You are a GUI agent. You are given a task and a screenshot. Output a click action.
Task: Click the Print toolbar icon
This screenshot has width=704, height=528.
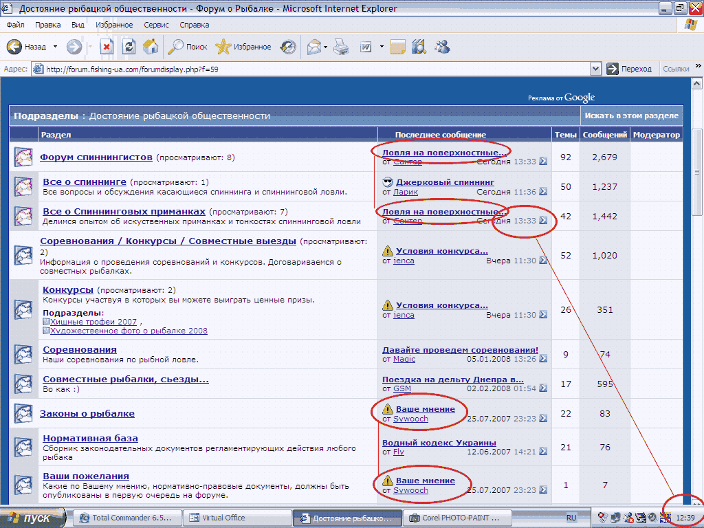coord(342,47)
